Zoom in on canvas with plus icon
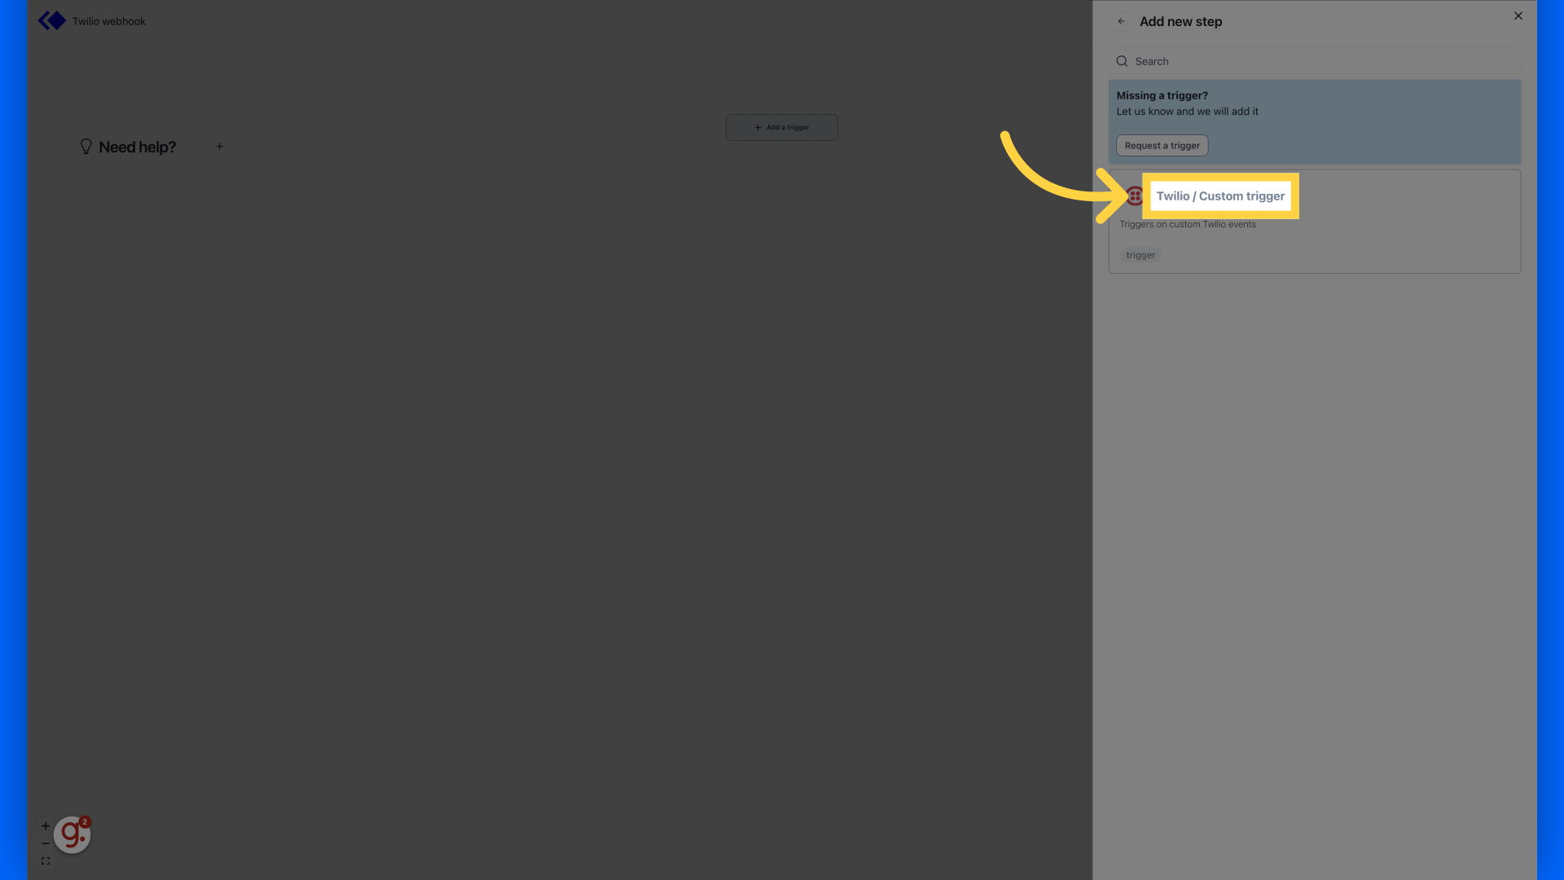1564x880 pixels. tap(46, 825)
